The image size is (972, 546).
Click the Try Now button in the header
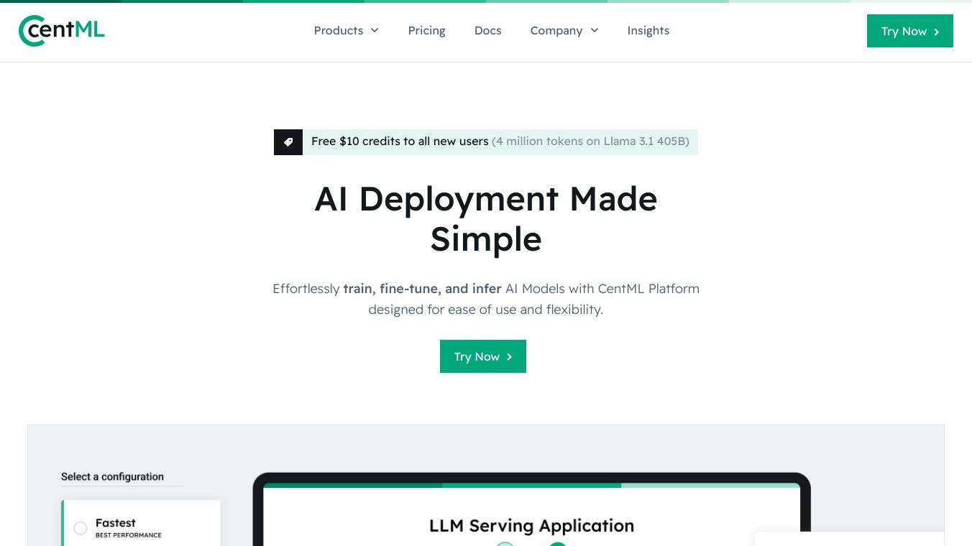(910, 31)
